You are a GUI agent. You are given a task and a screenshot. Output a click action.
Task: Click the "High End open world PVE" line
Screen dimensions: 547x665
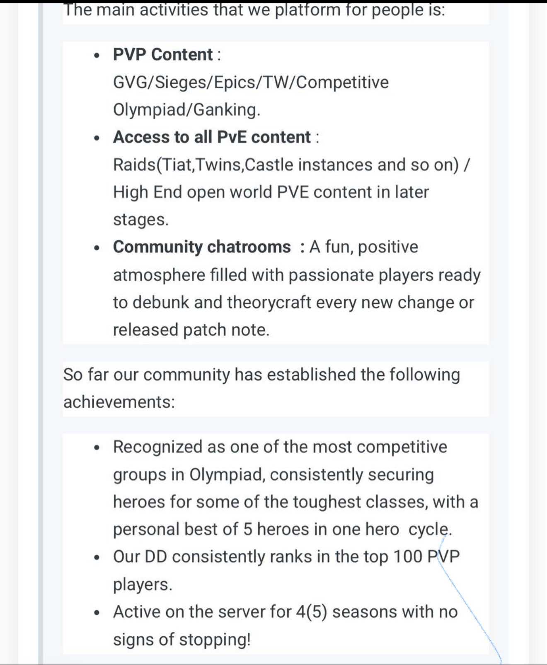click(271, 192)
